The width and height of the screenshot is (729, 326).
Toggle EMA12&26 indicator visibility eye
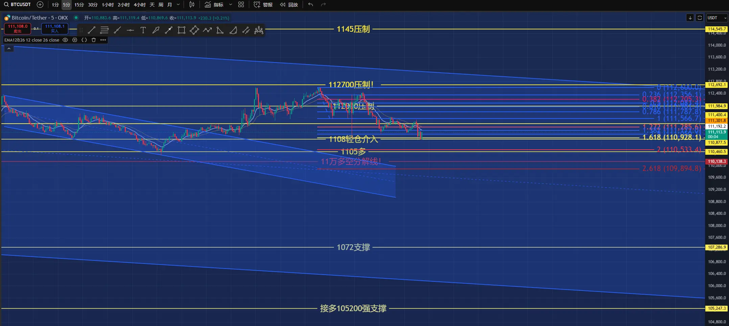tap(65, 40)
